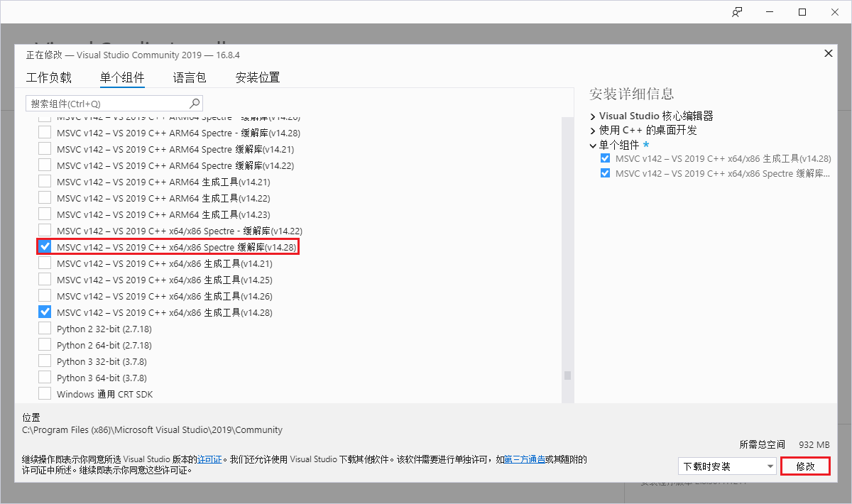Check Python 2 64-bit (2.7.18) checkbox
This screenshot has height=504, width=852.
pos(45,345)
